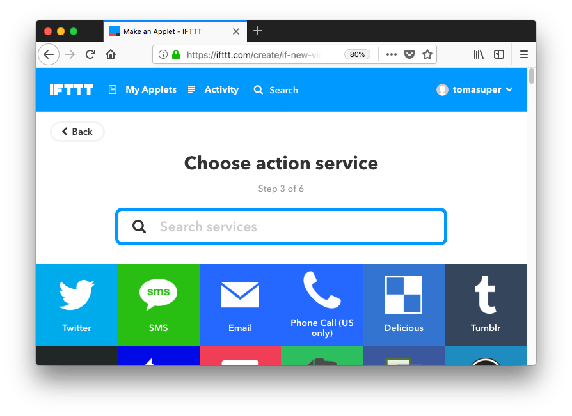This screenshot has width=572, height=416.
Task: Expand tomasuper account dropdown
Action: (475, 89)
